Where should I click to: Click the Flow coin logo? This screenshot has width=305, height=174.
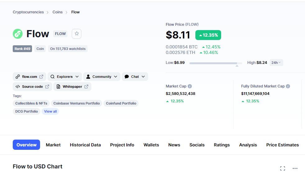click(x=18, y=34)
